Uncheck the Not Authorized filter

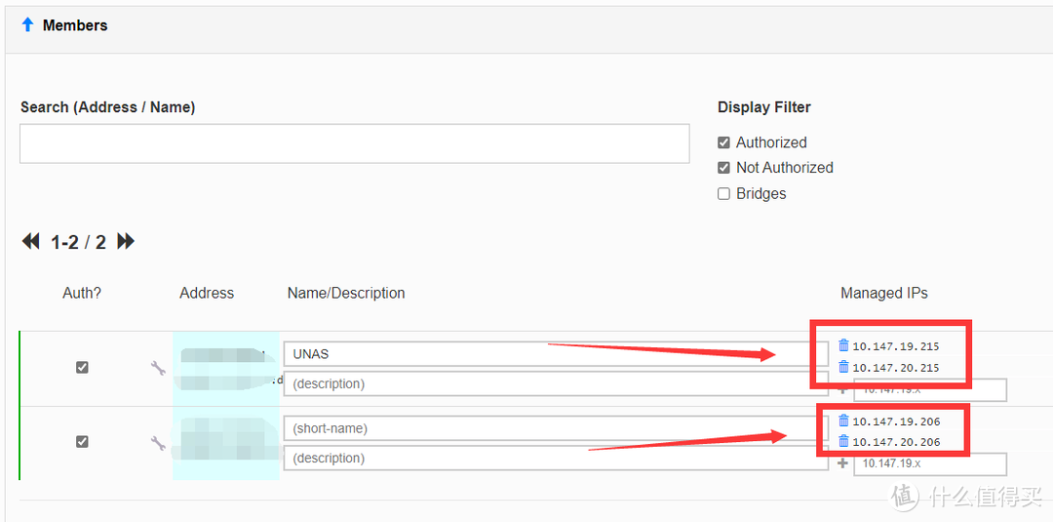723,168
